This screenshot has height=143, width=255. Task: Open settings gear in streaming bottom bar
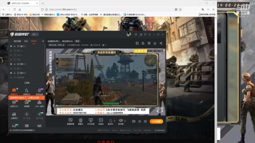point(146,121)
